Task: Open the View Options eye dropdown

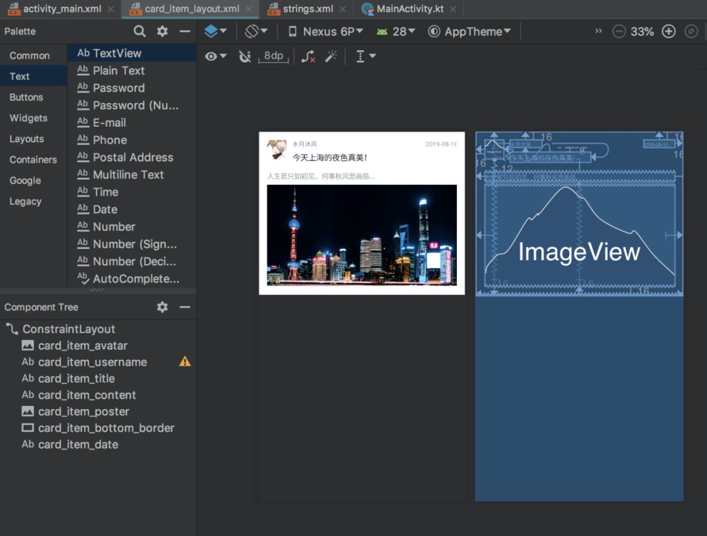Action: click(215, 57)
